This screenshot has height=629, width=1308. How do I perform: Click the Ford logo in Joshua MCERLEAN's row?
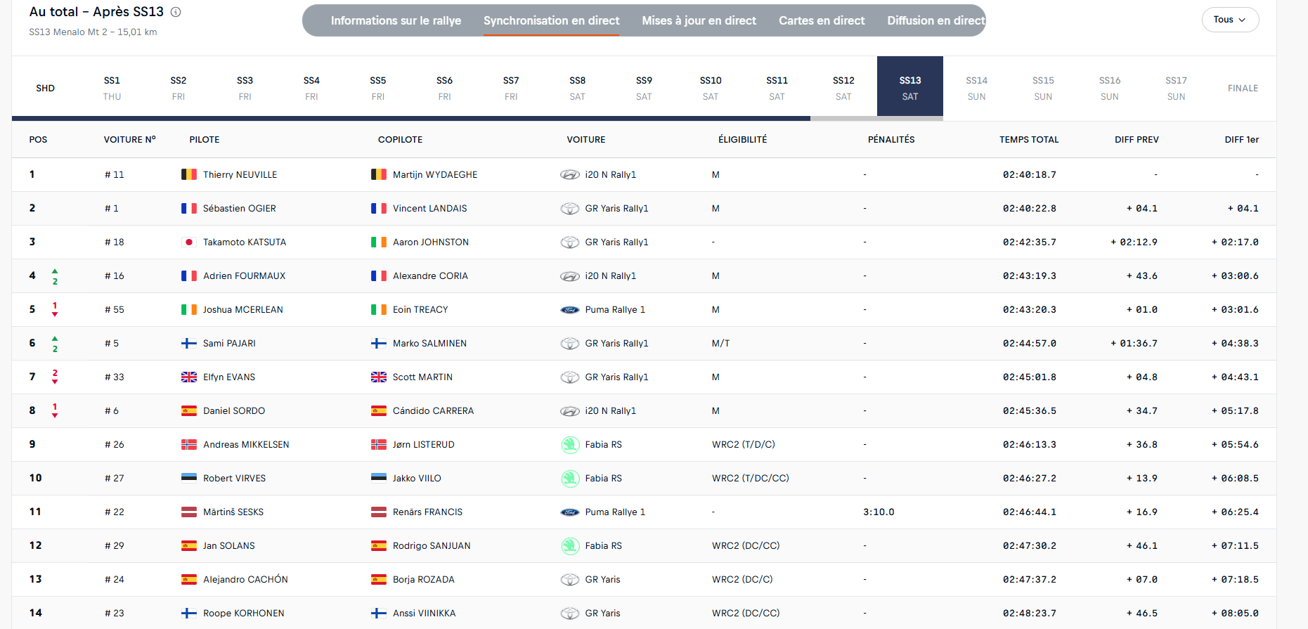pyautogui.click(x=569, y=309)
